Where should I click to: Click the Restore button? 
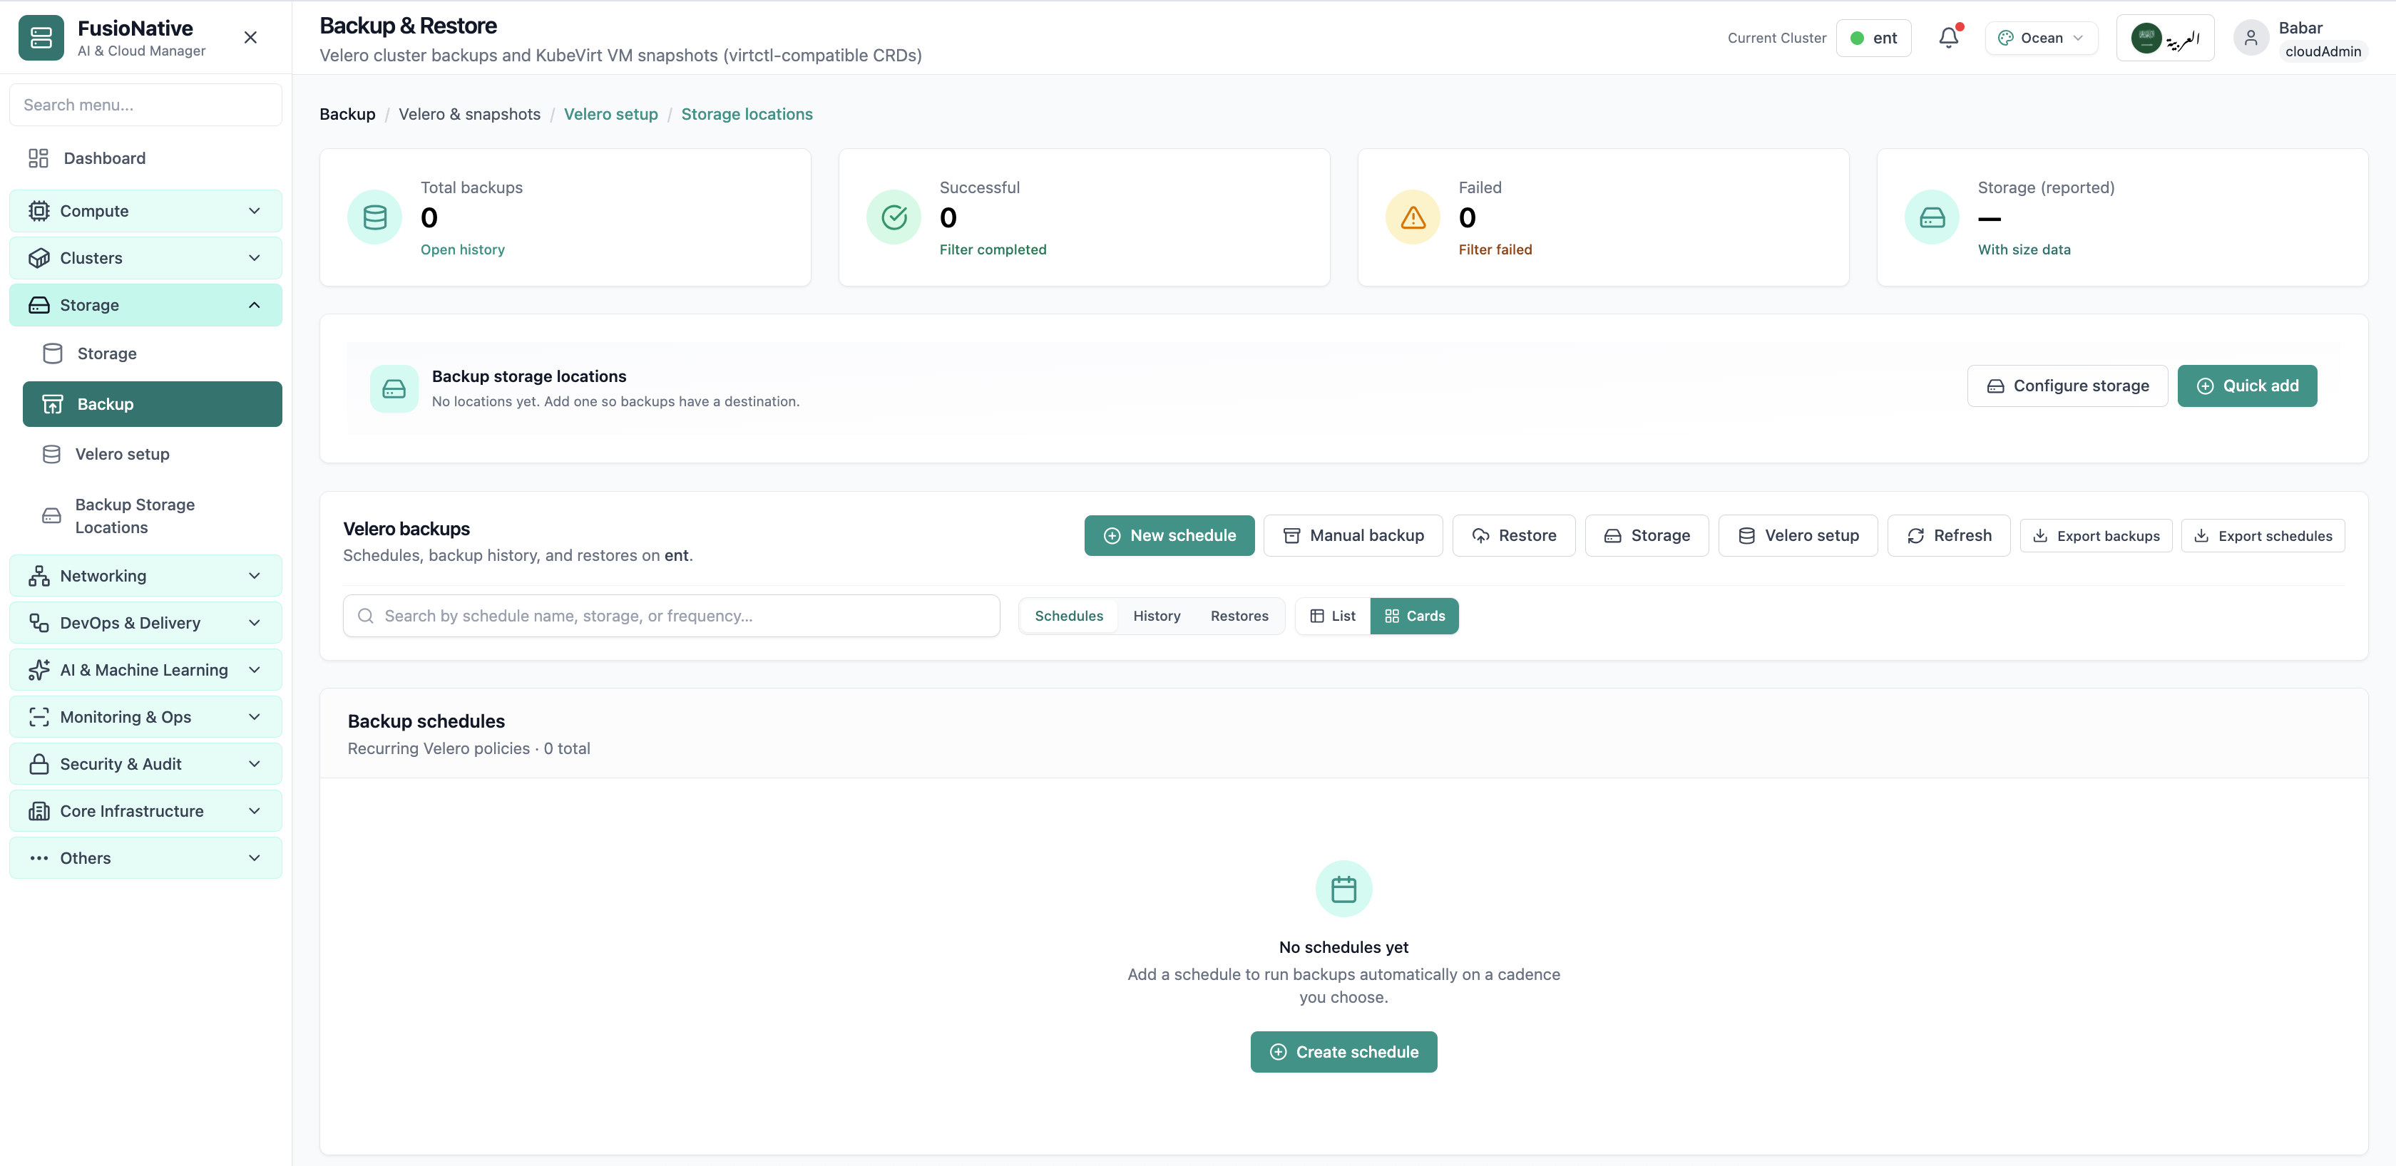click(x=1514, y=535)
